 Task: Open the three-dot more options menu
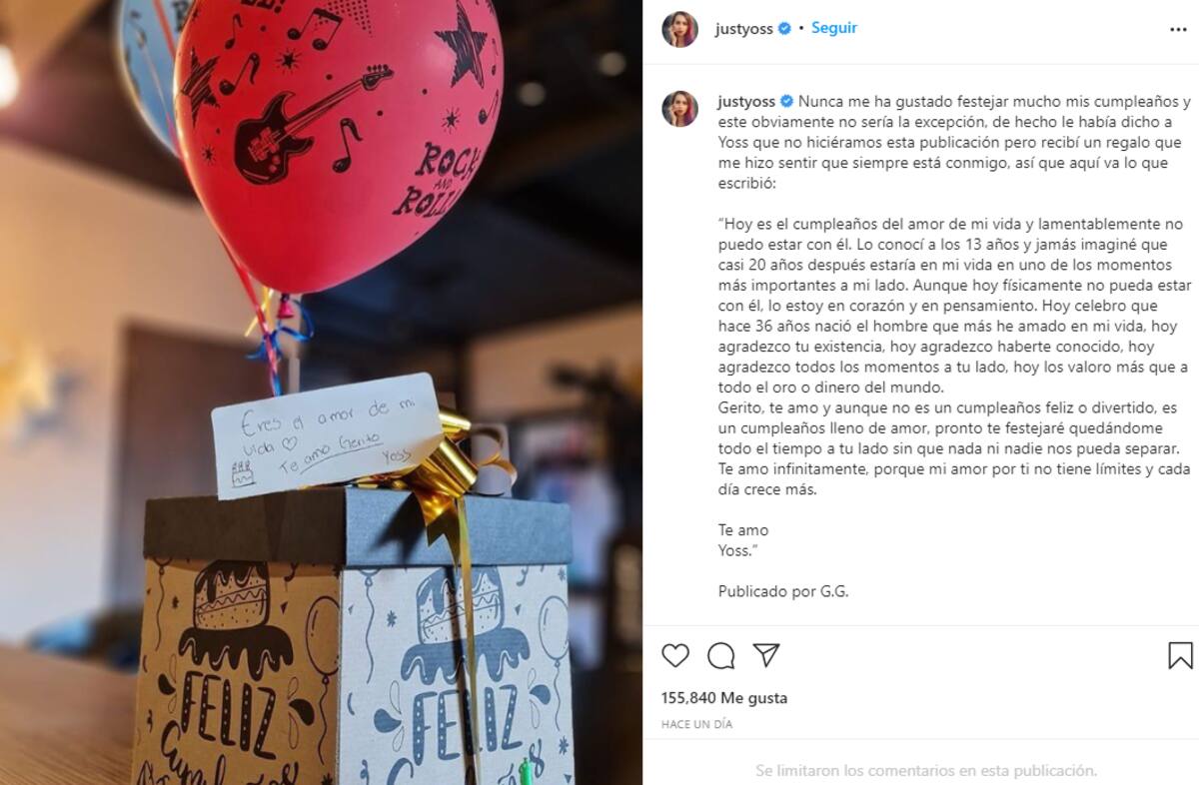click(1178, 30)
